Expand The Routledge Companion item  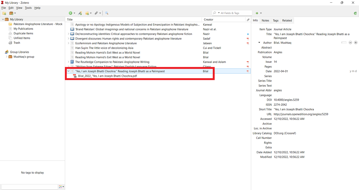click(69, 62)
